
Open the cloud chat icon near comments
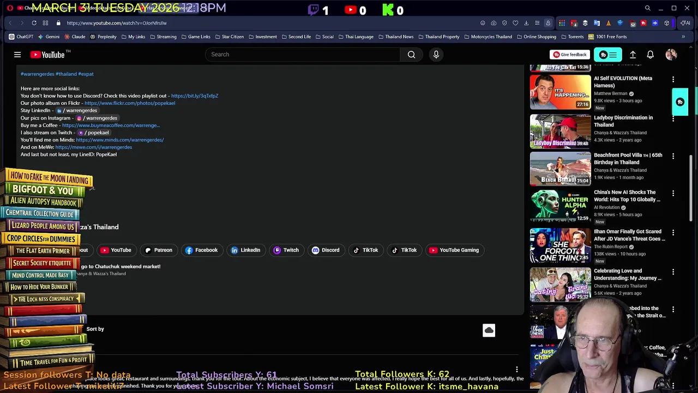click(489, 330)
